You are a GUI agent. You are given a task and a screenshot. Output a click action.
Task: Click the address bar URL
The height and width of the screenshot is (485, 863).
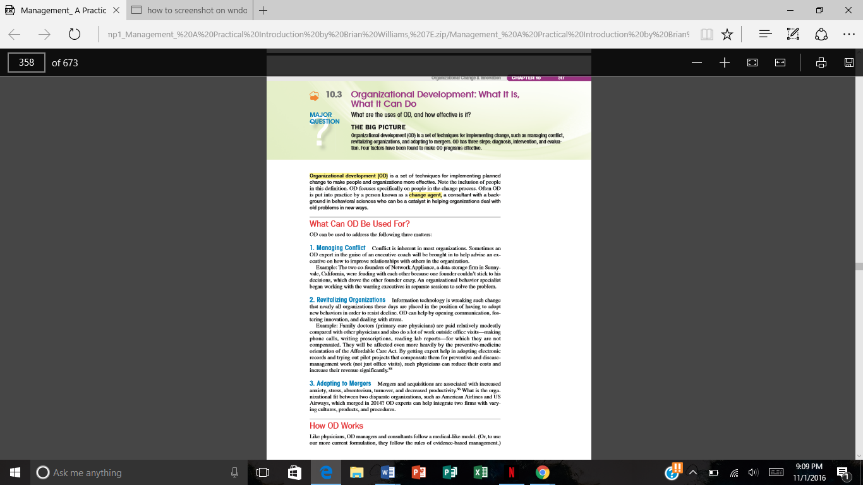[398, 34]
